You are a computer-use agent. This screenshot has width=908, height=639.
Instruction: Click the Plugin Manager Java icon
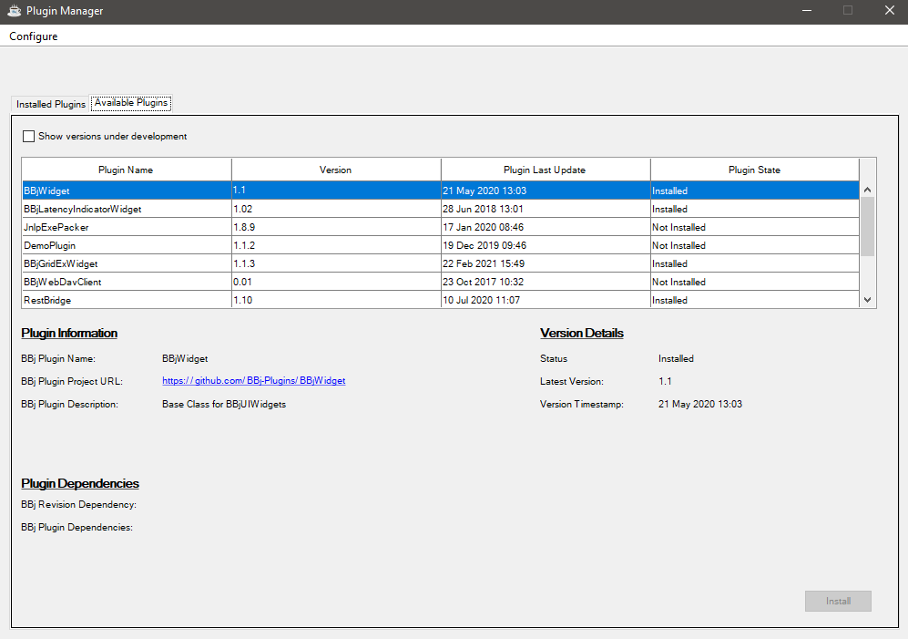point(14,10)
